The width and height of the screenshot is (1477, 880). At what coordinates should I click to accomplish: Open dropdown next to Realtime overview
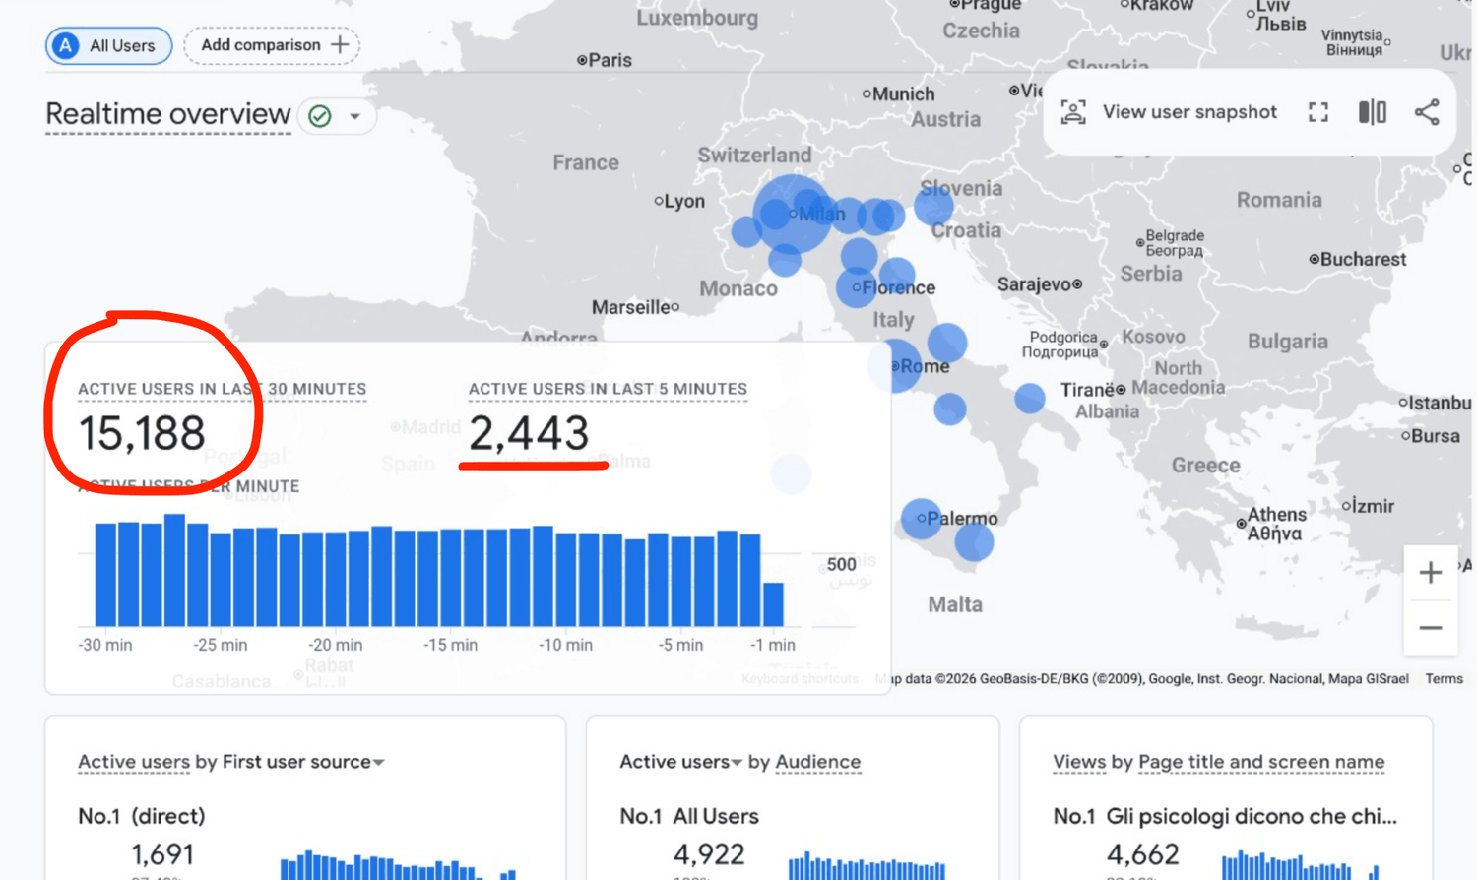(x=355, y=116)
